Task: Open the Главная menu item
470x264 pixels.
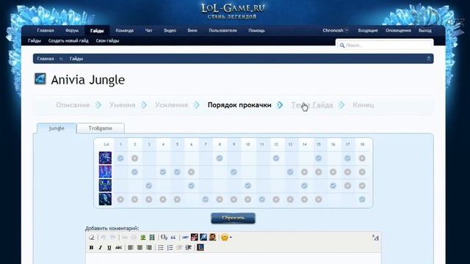Action: pos(46,30)
